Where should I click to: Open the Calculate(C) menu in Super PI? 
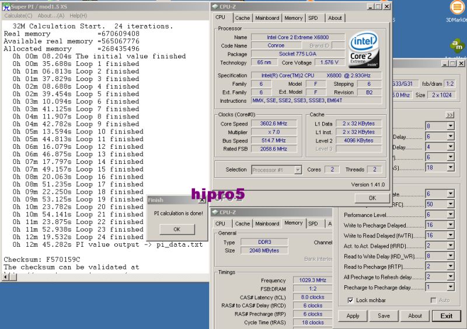[x=18, y=16]
